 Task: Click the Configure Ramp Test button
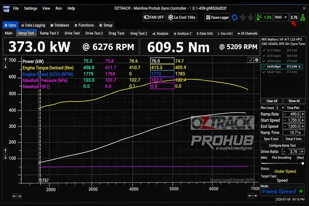(282, 146)
